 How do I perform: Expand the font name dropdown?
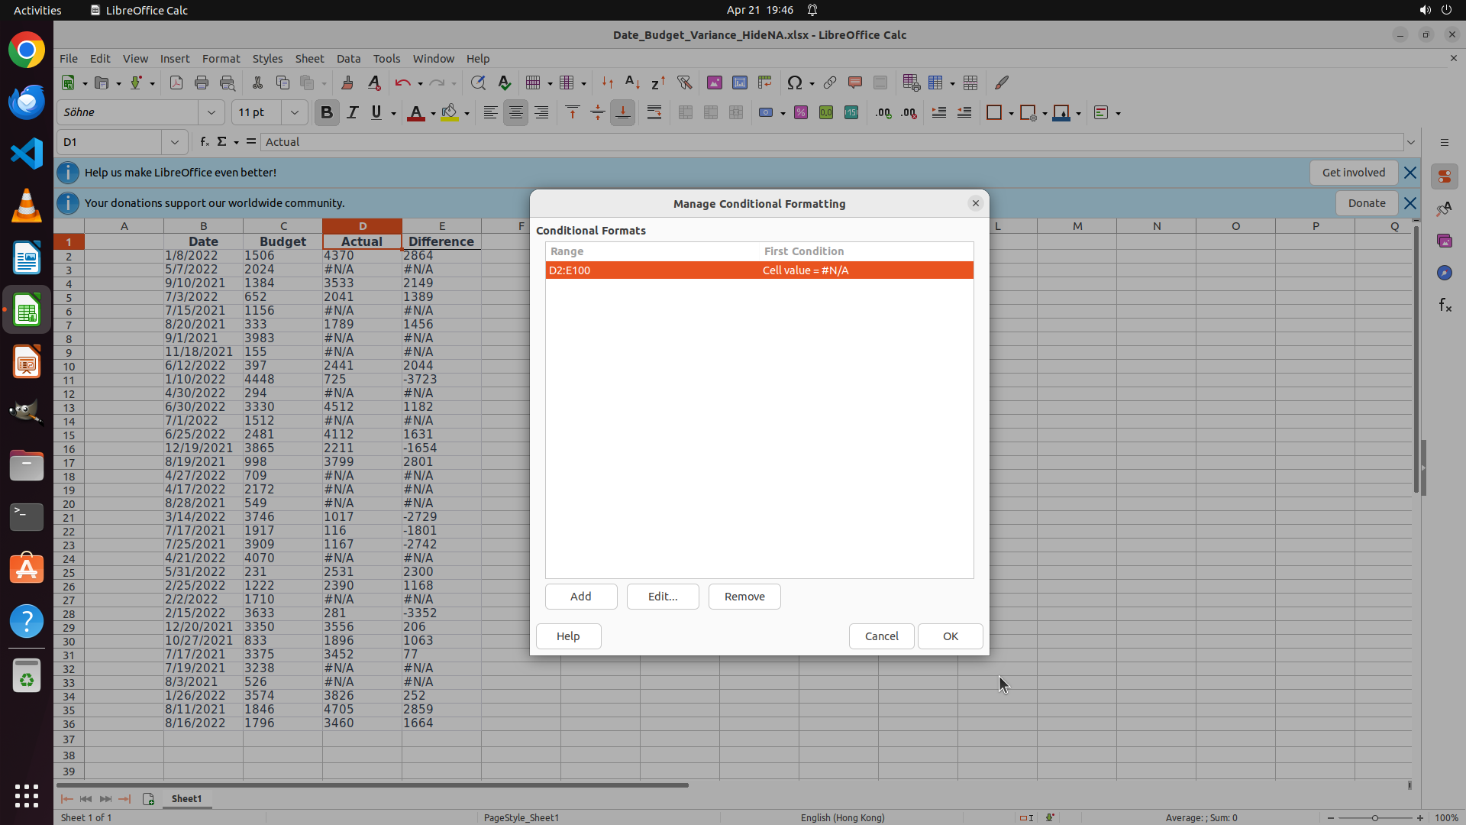[x=212, y=112]
